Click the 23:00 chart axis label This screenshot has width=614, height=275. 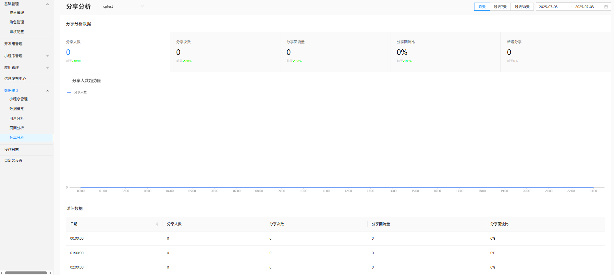pos(593,191)
